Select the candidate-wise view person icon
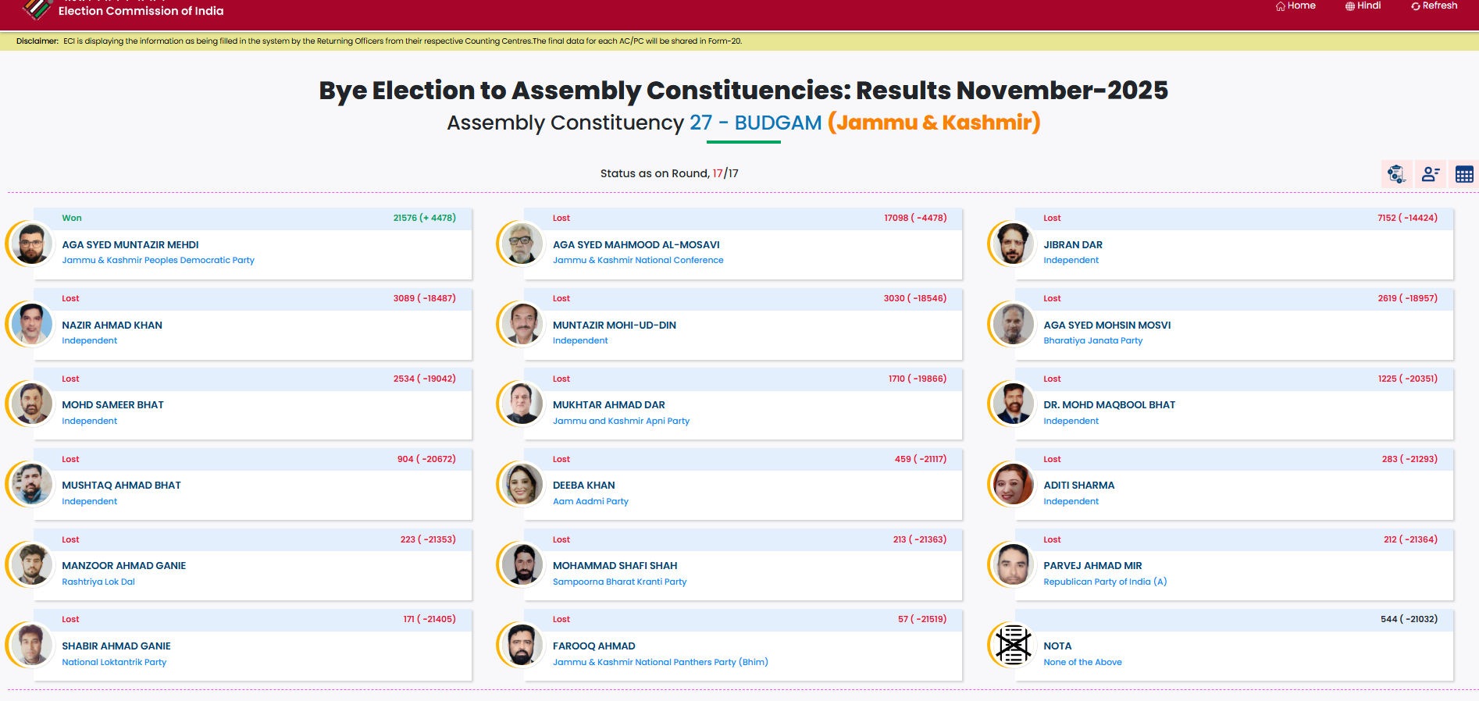Image resolution: width=1479 pixels, height=701 pixels. coord(1431,173)
